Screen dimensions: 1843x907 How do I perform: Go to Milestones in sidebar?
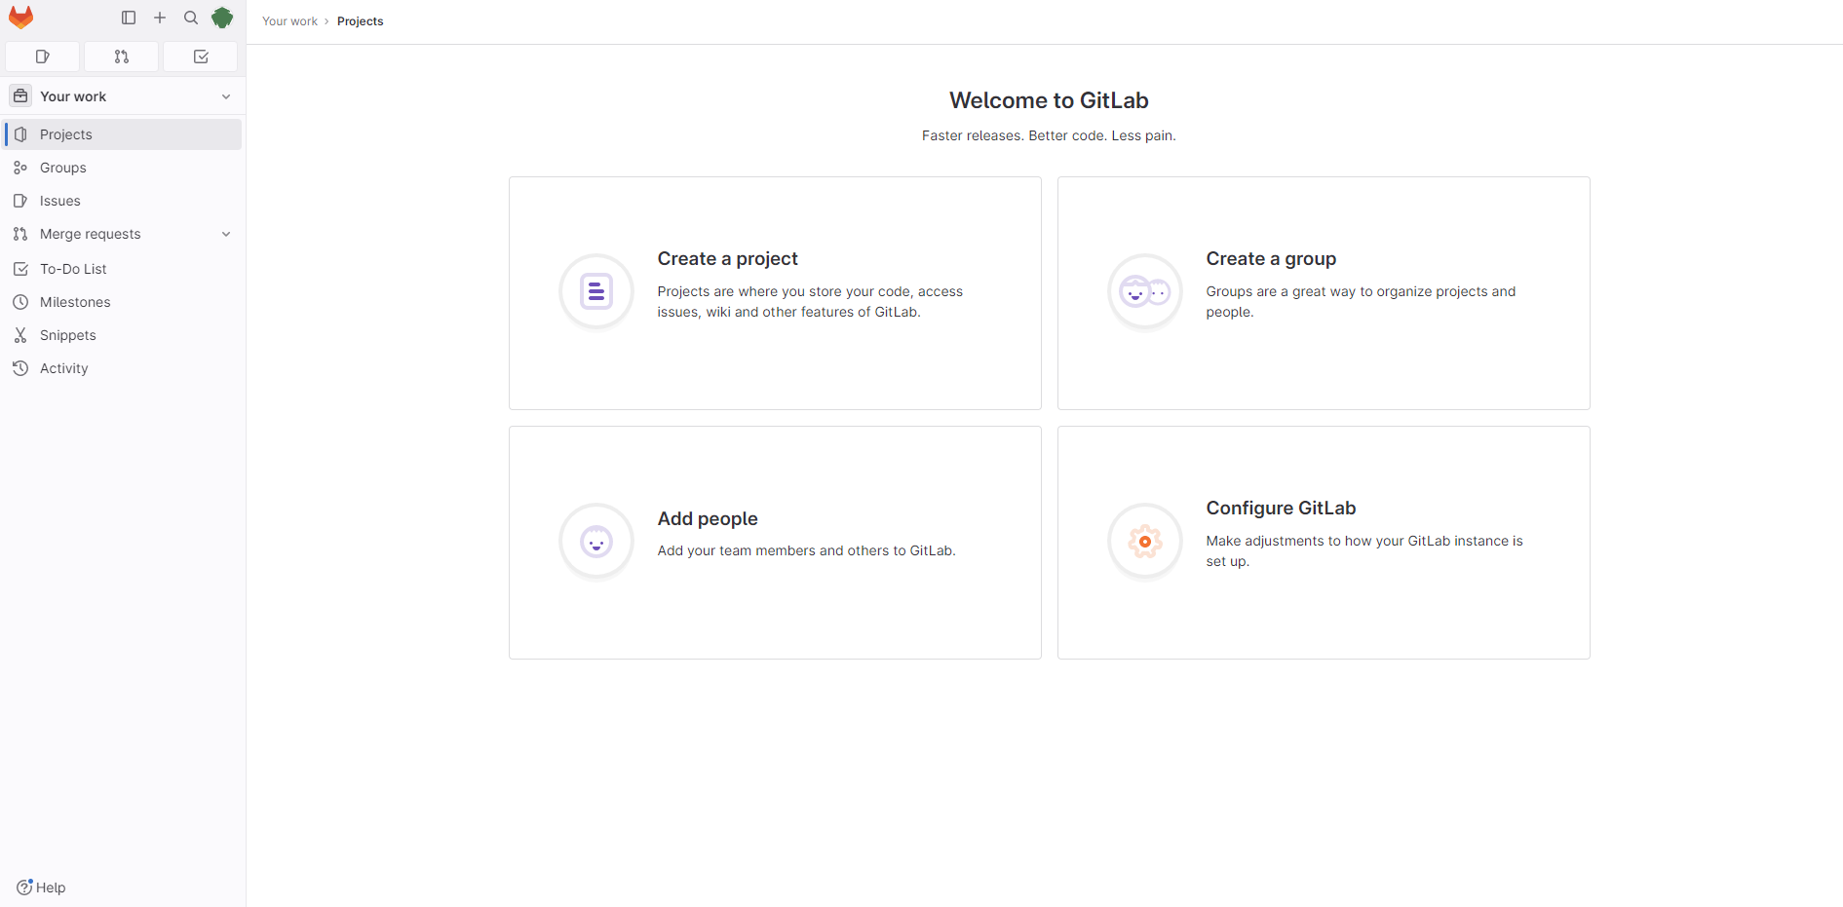(75, 302)
